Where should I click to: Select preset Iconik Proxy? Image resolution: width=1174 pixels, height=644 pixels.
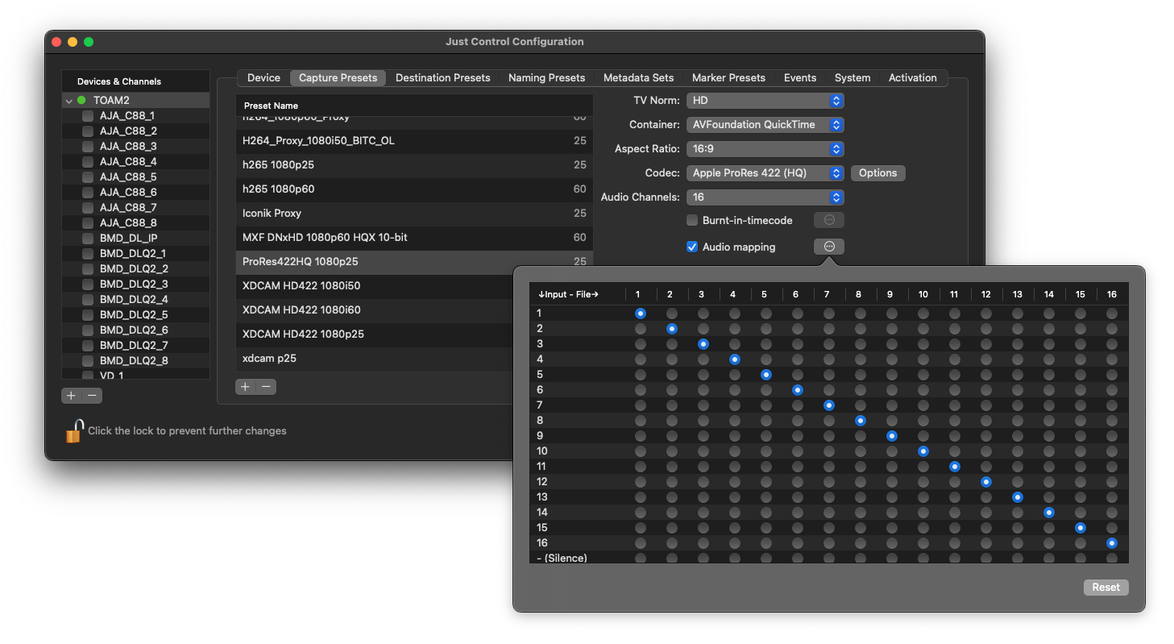(x=414, y=214)
